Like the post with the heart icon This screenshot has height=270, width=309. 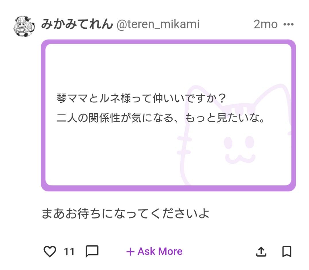[x=50, y=252]
